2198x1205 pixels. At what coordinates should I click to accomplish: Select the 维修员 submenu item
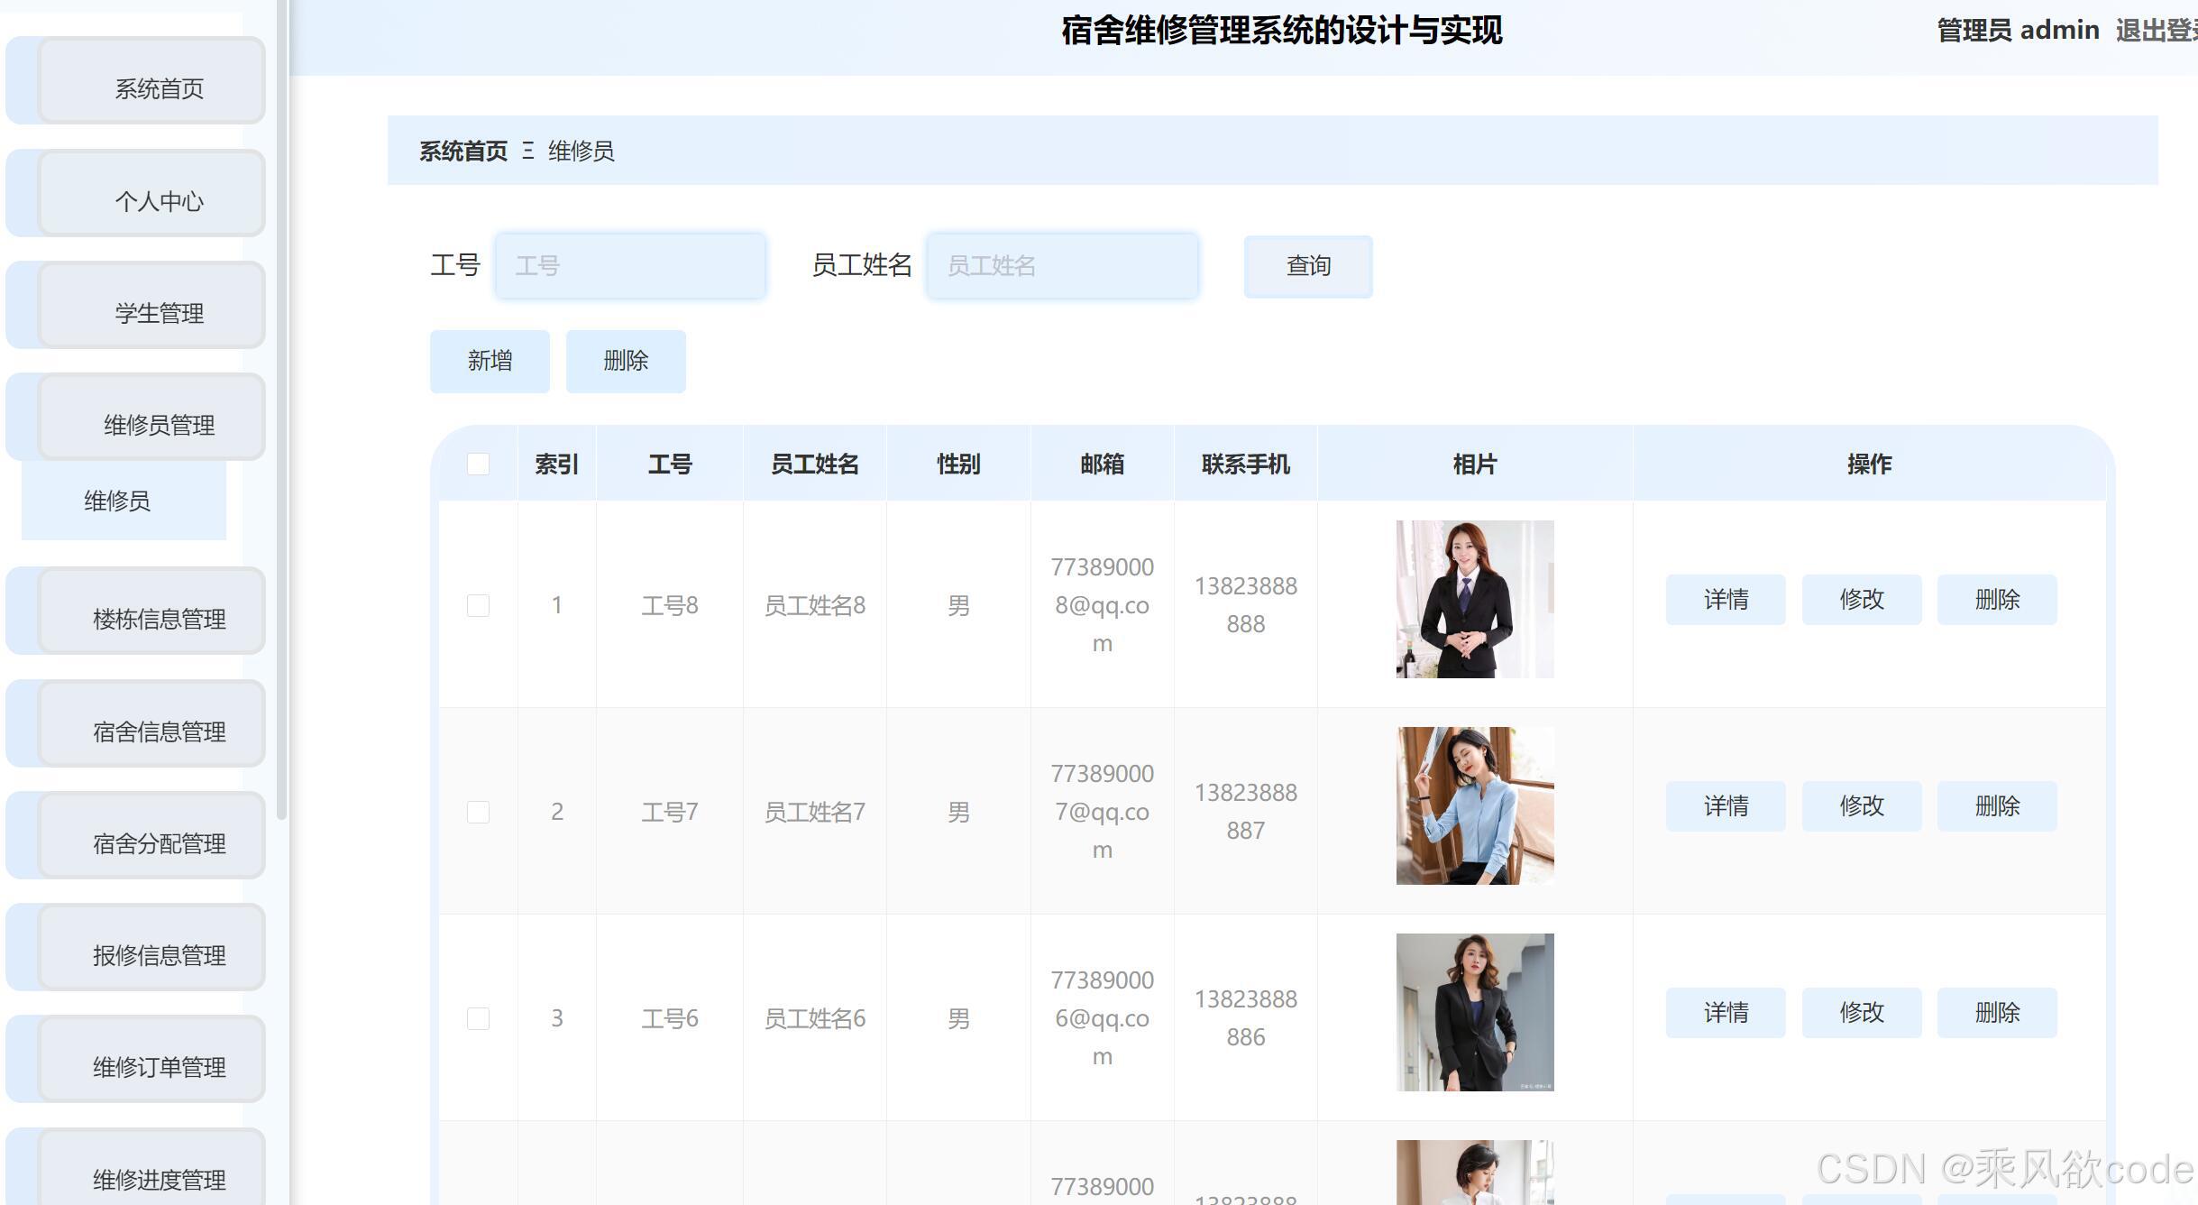coord(117,501)
